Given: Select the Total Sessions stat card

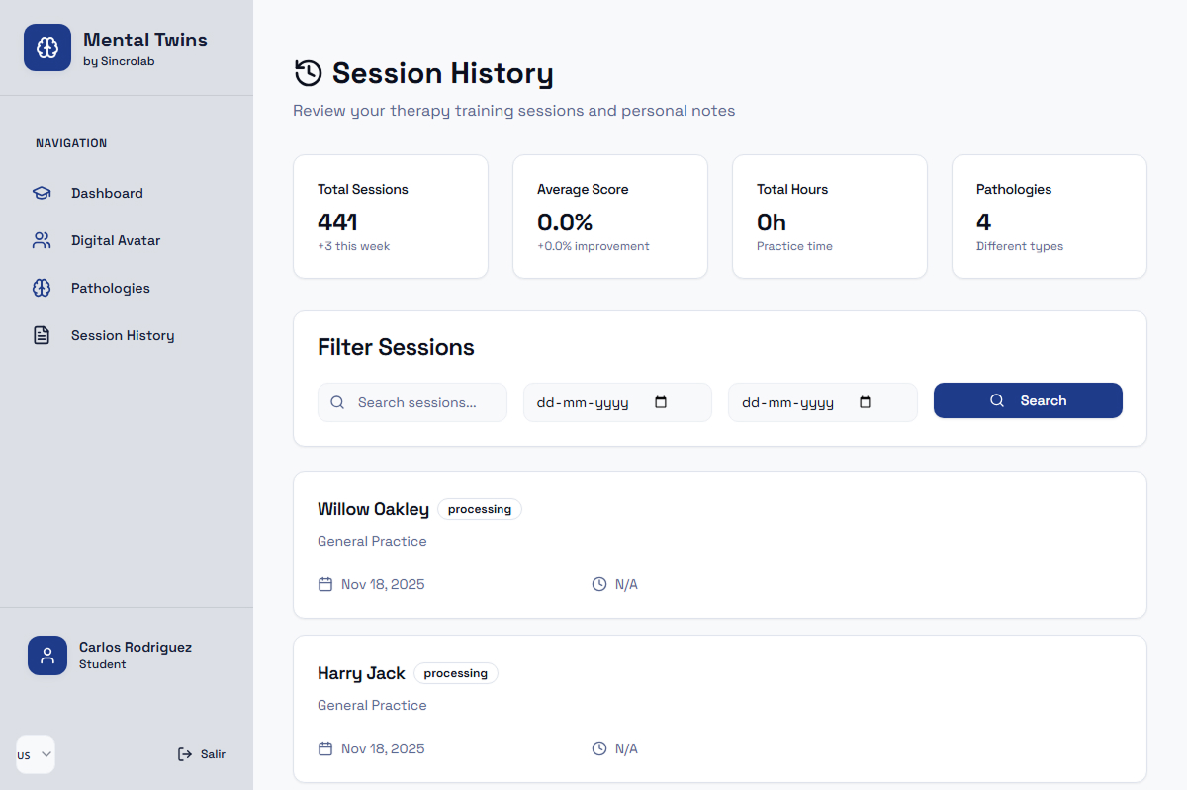Looking at the screenshot, I should tap(391, 217).
